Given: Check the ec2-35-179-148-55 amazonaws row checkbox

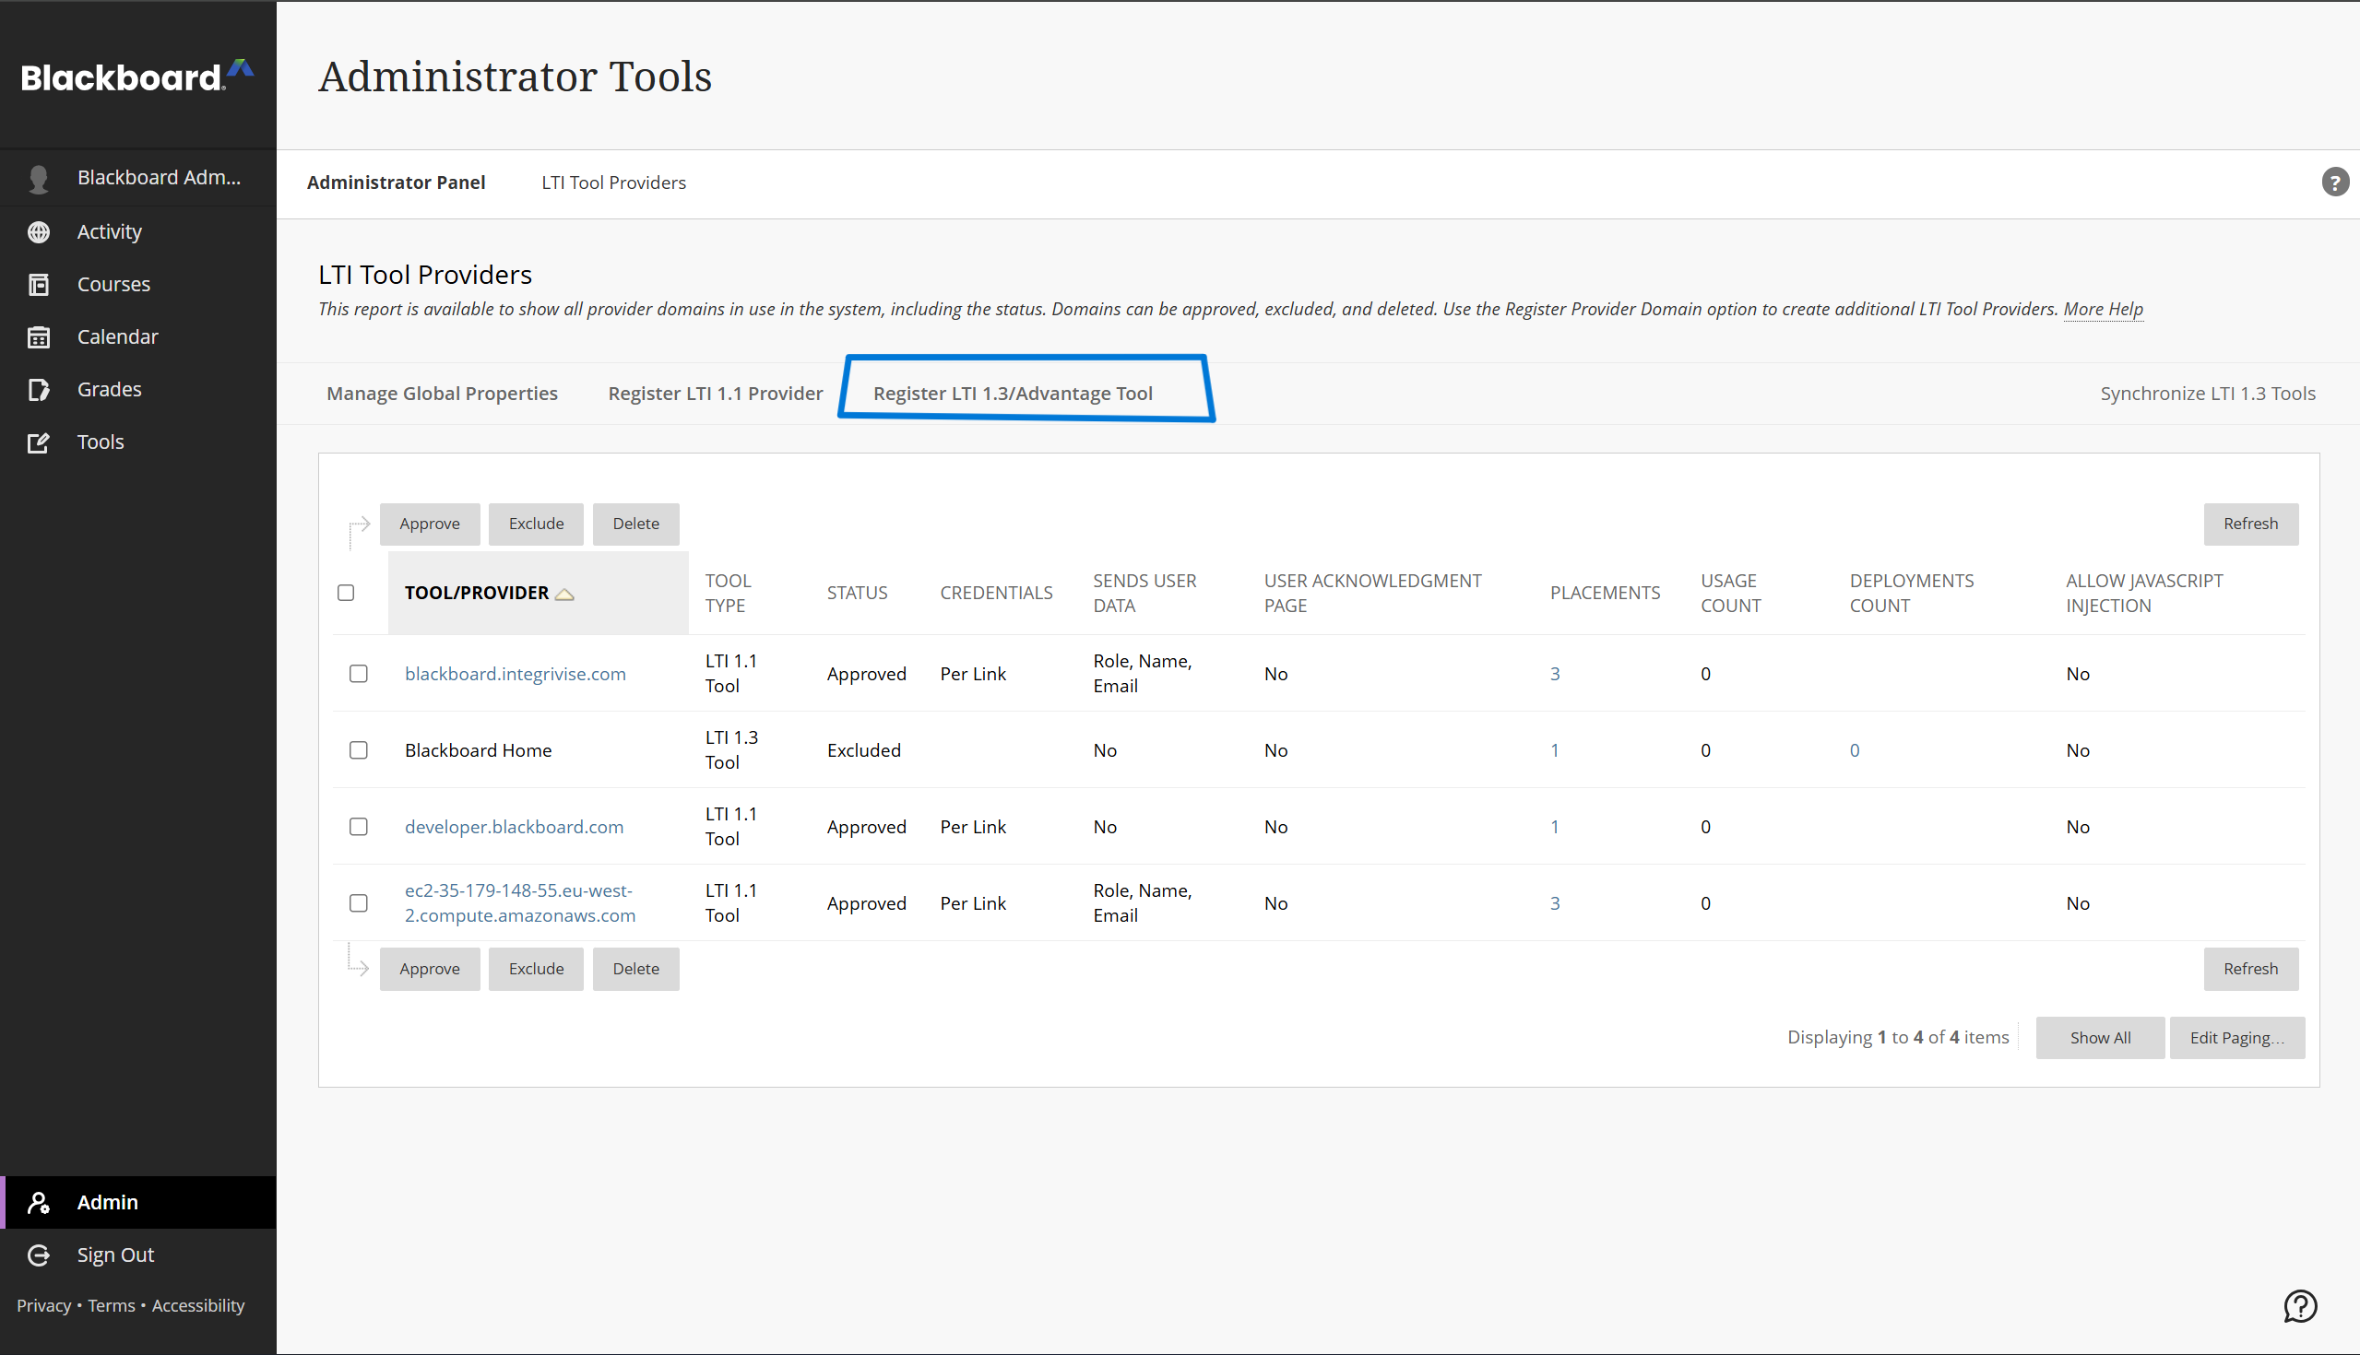Looking at the screenshot, I should pyautogui.click(x=359, y=902).
